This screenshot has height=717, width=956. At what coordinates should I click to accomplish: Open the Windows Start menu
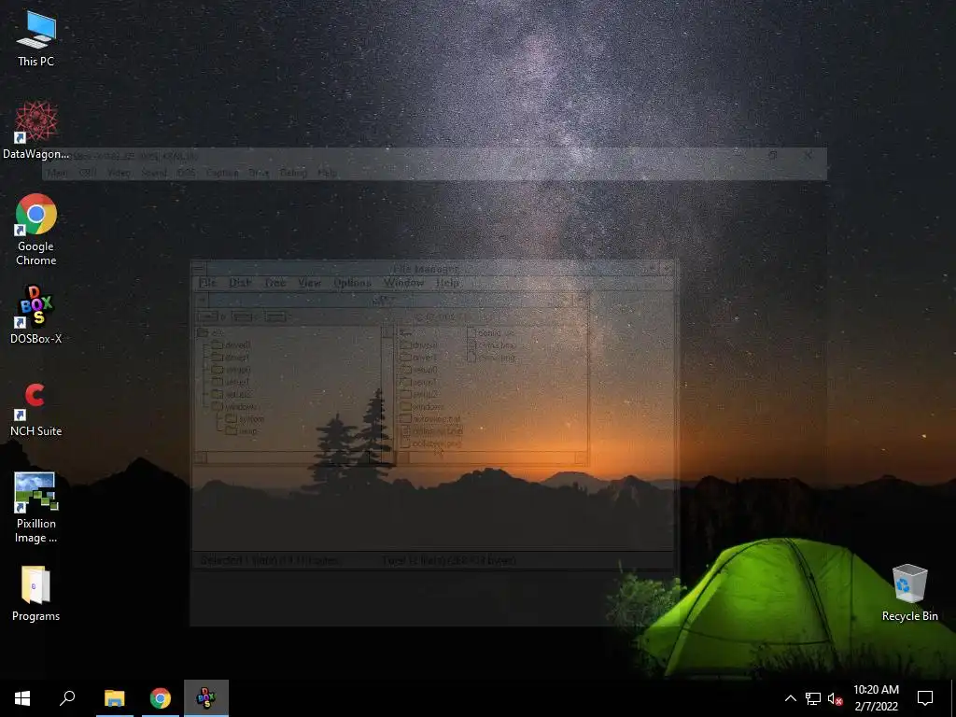[x=22, y=698]
